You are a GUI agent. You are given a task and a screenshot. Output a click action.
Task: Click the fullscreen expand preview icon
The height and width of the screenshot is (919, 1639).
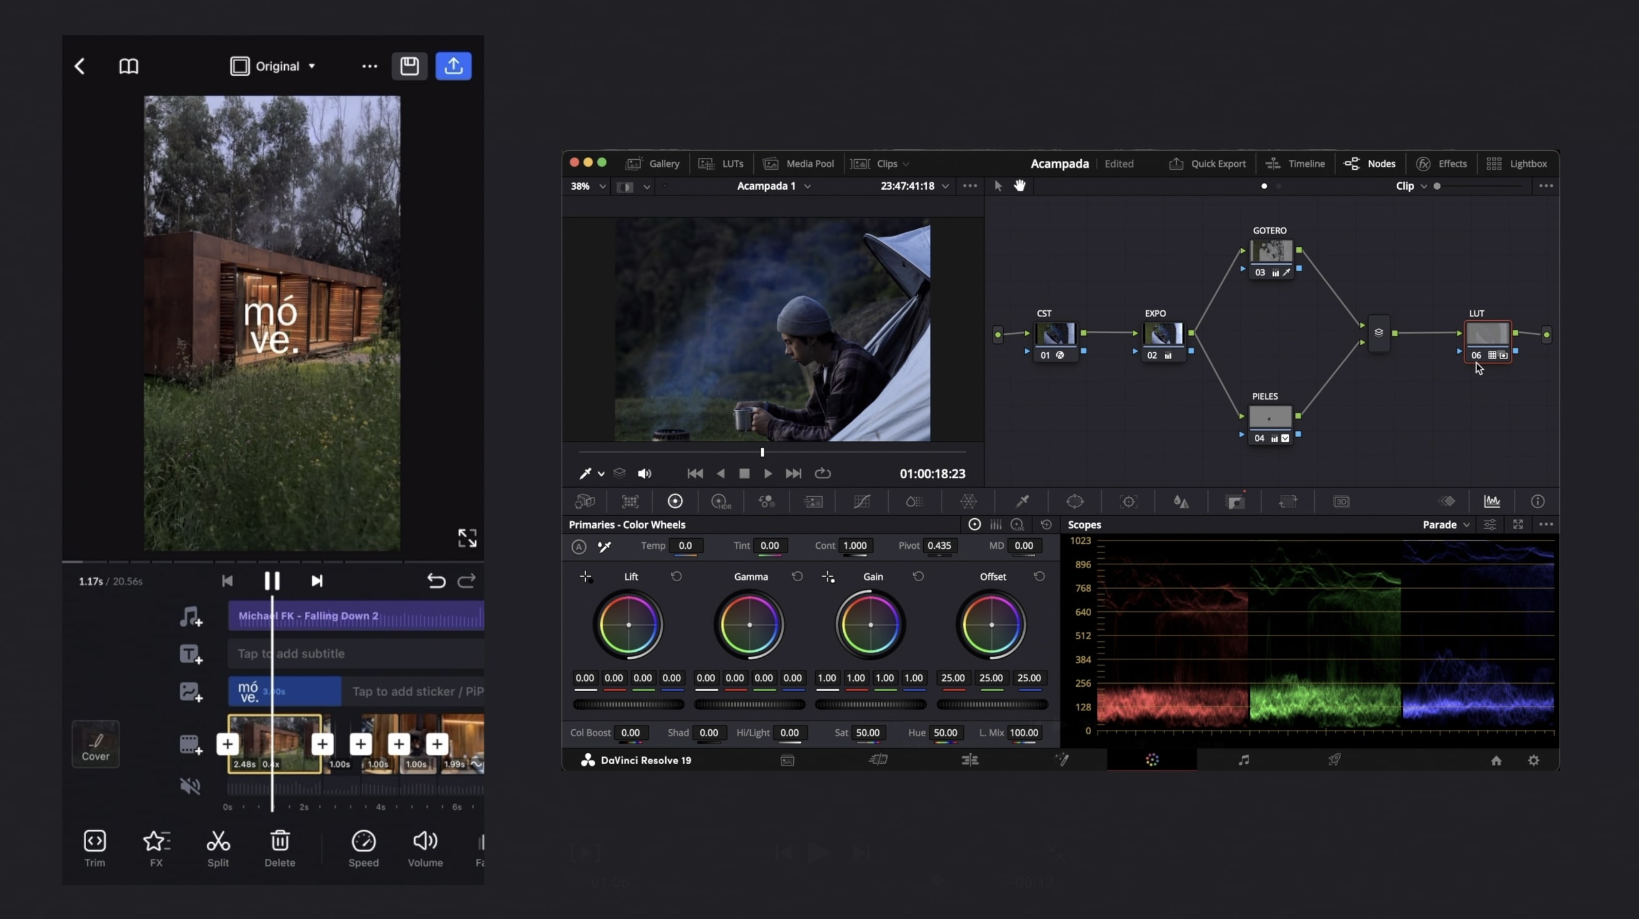click(x=467, y=538)
